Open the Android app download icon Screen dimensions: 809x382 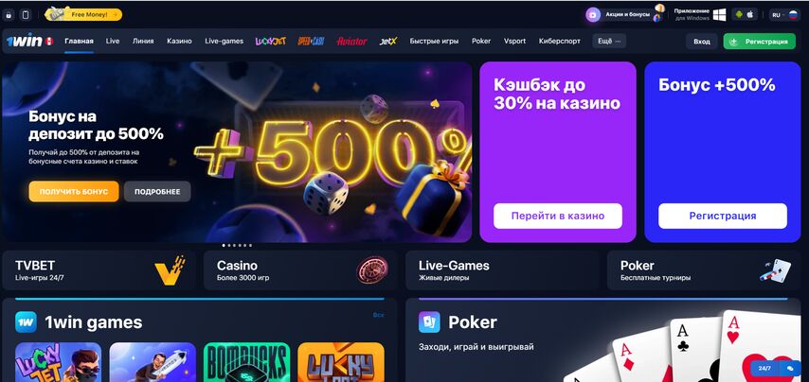tap(739, 14)
